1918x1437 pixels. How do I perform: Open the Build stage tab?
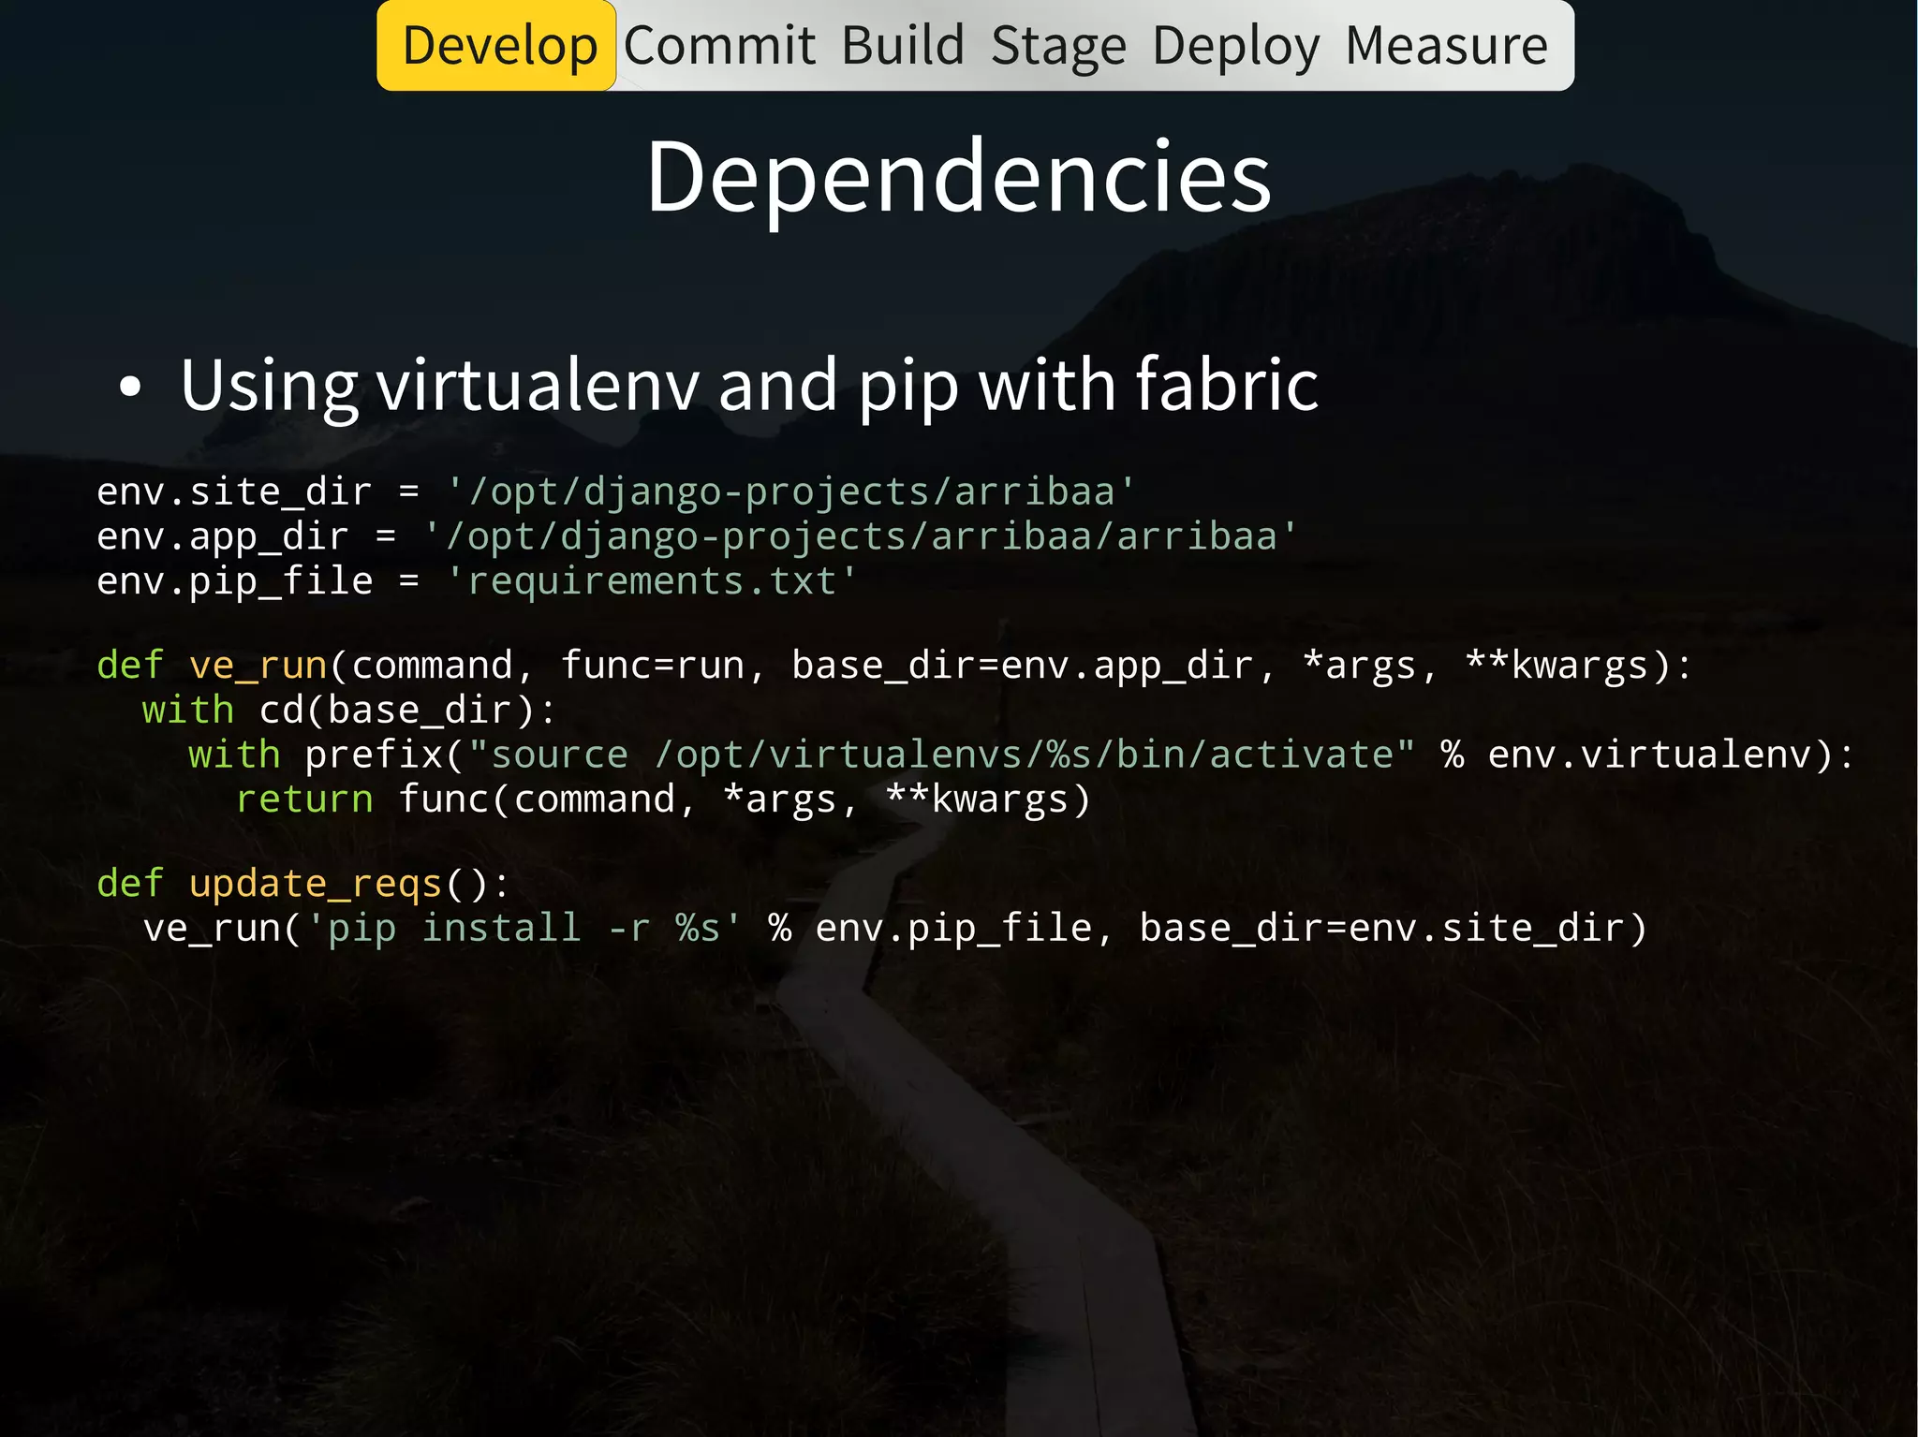click(903, 46)
